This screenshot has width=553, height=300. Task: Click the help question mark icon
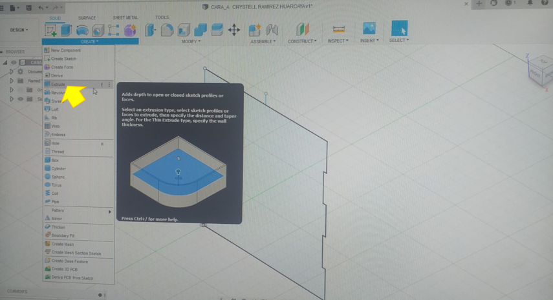(545, 3)
